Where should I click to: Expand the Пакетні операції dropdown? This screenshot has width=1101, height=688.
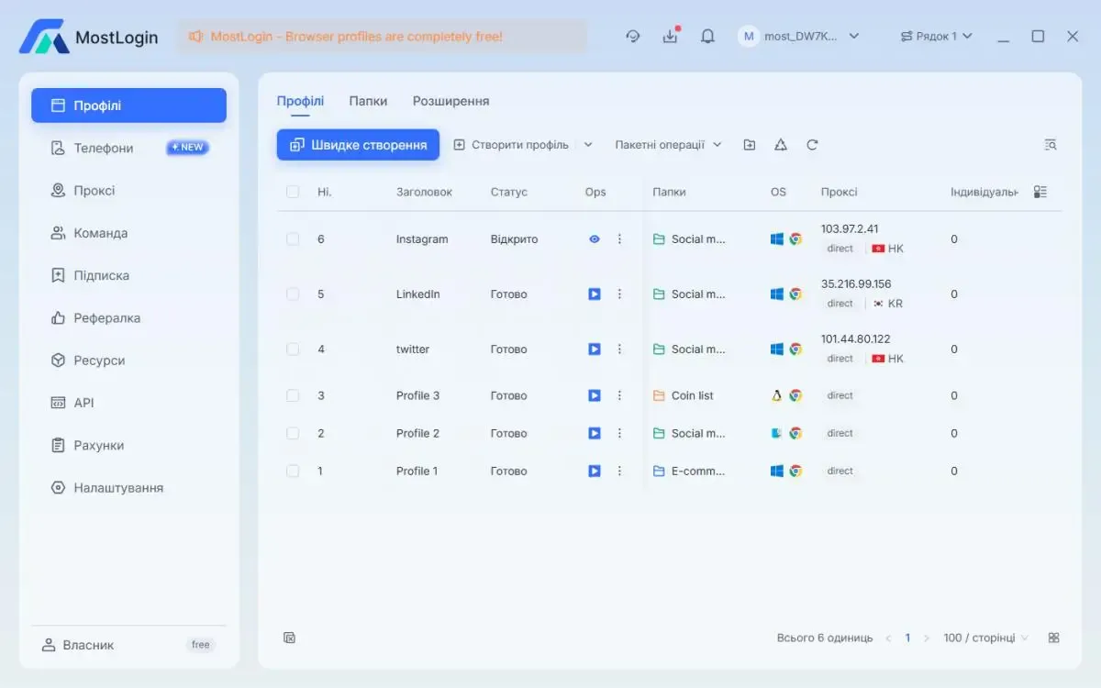668,145
